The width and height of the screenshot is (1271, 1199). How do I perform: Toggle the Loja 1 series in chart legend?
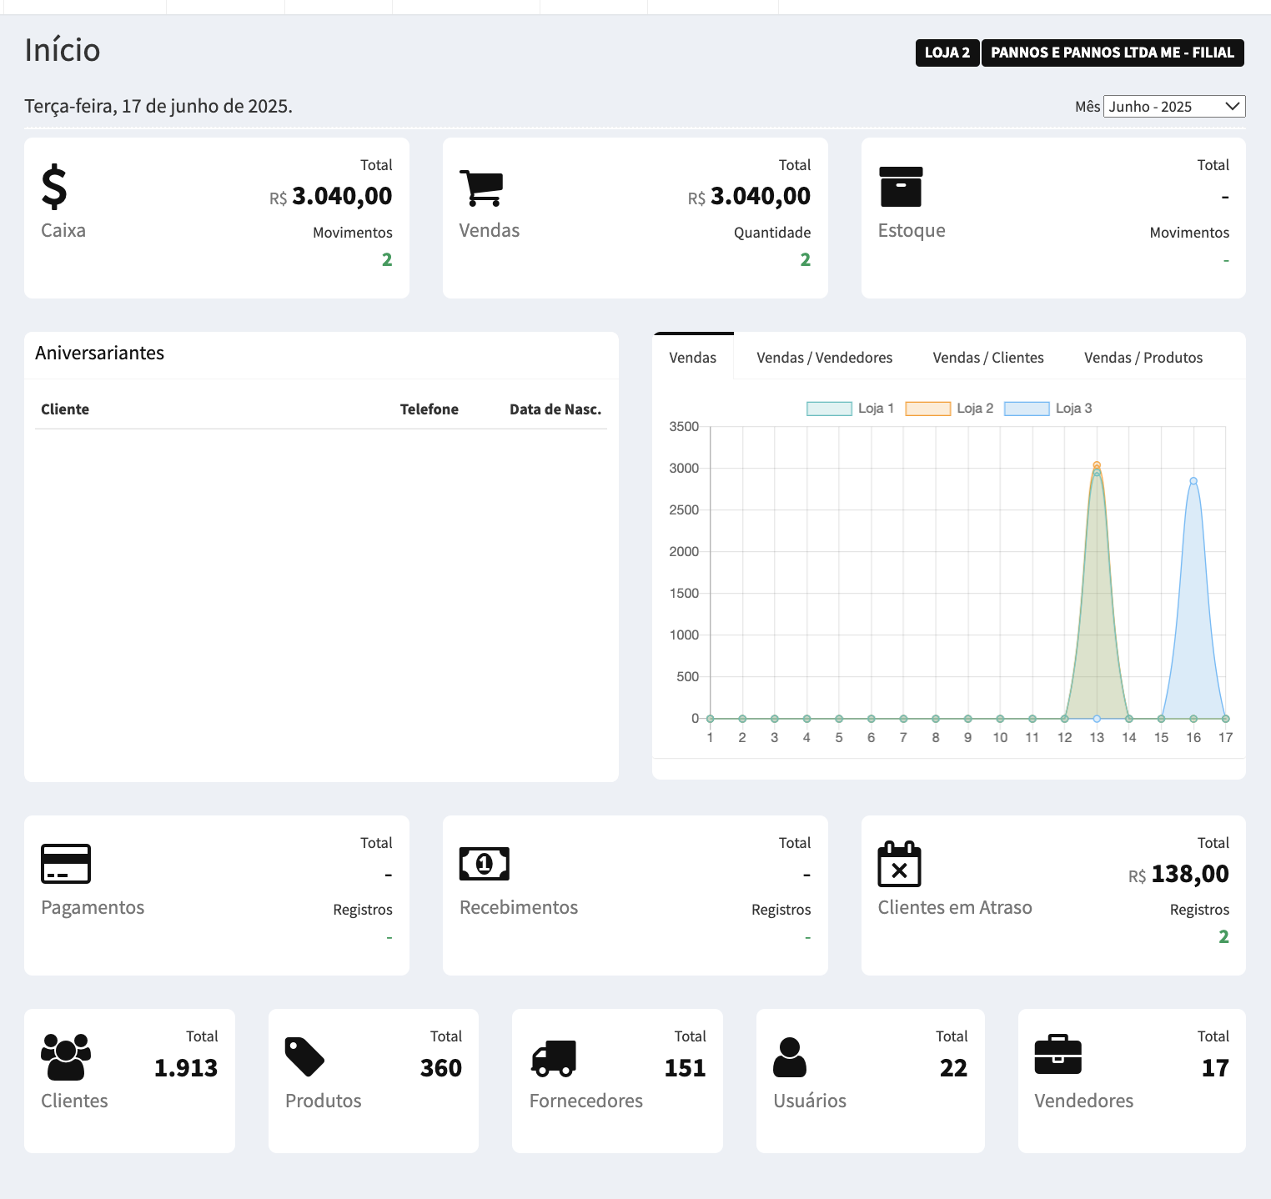(x=850, y=409)
